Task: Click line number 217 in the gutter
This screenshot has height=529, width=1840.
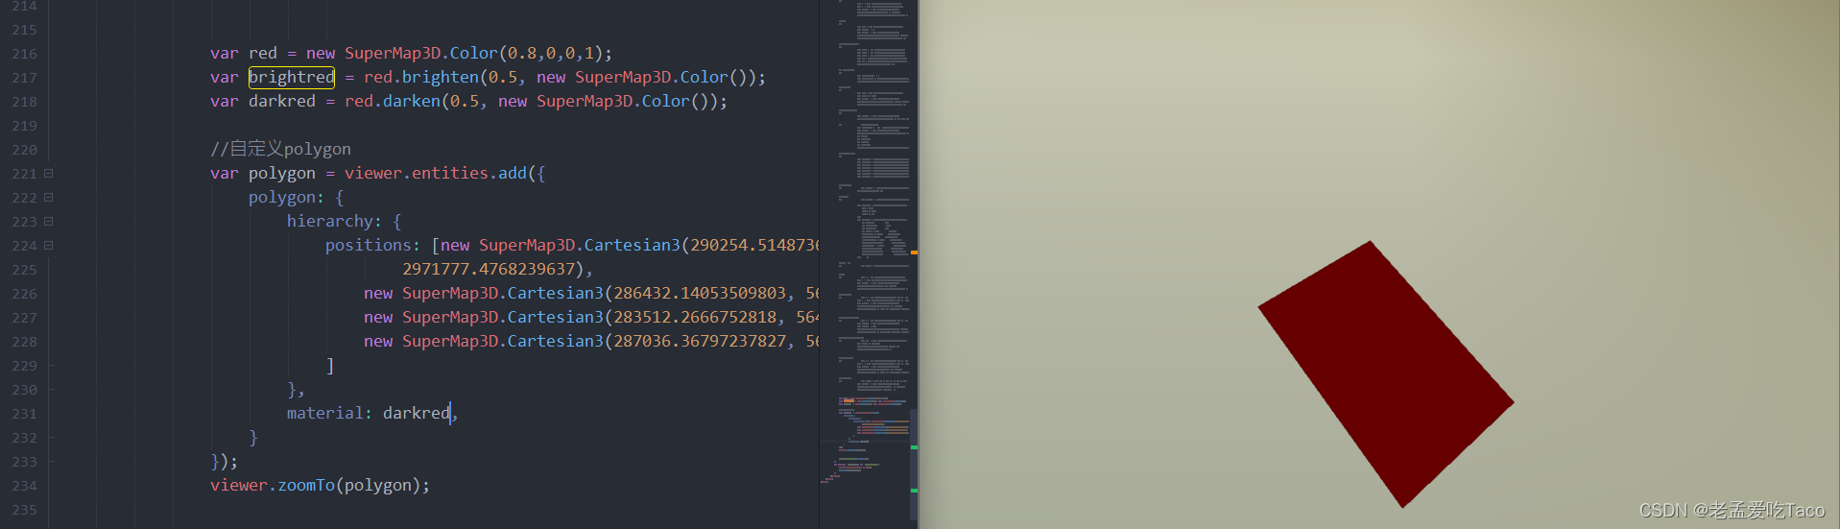Action: coord(25,78)
